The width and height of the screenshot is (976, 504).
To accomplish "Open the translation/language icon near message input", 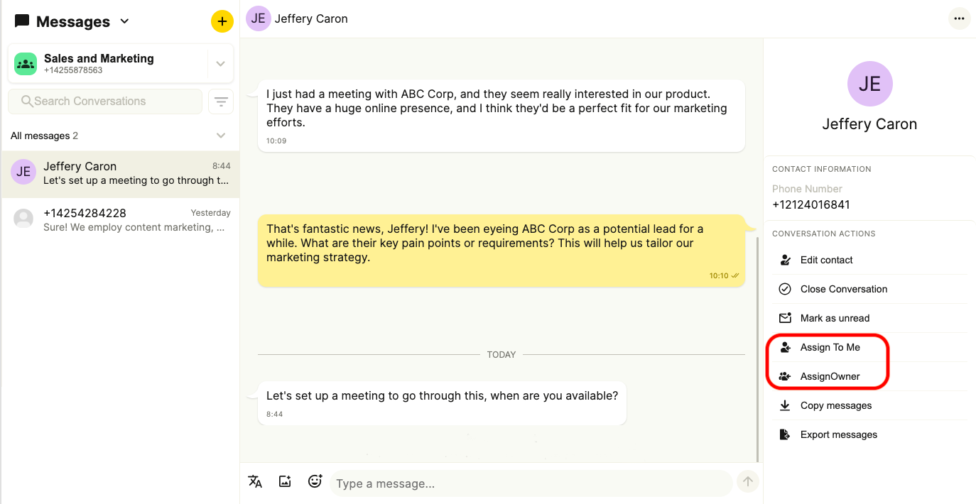I will pyautogui.click(x=255, y=481).
